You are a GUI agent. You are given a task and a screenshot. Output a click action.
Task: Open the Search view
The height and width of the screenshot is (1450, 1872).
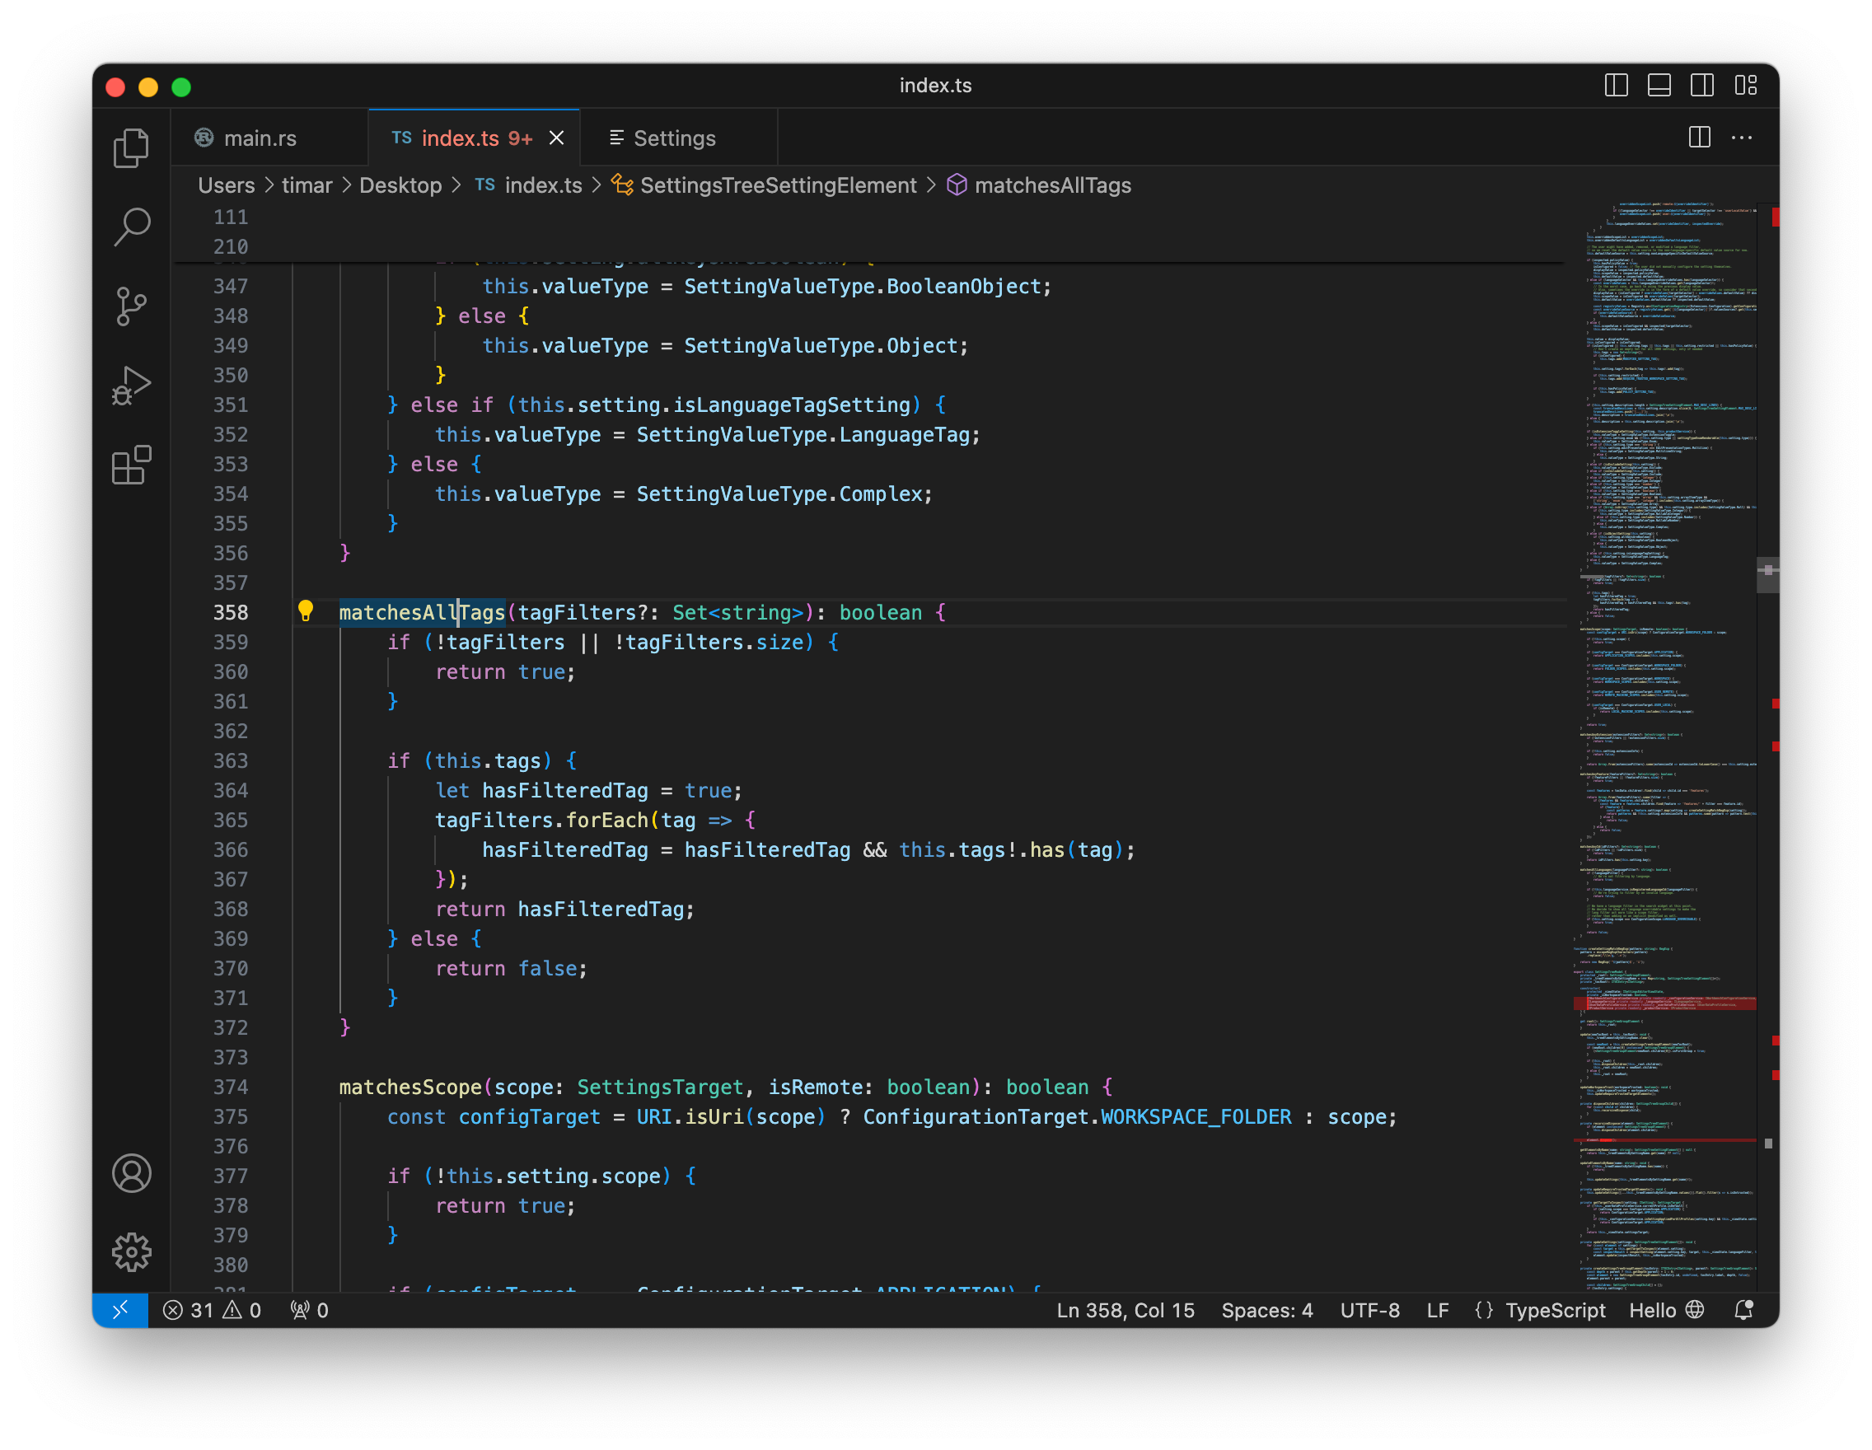point(132,226)
